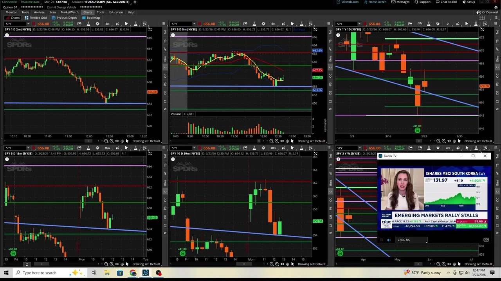Open Drawing set Default under SPY 5m chart
Image resolution: width=501 pixels, height=281 pixels.
point(312,141)
